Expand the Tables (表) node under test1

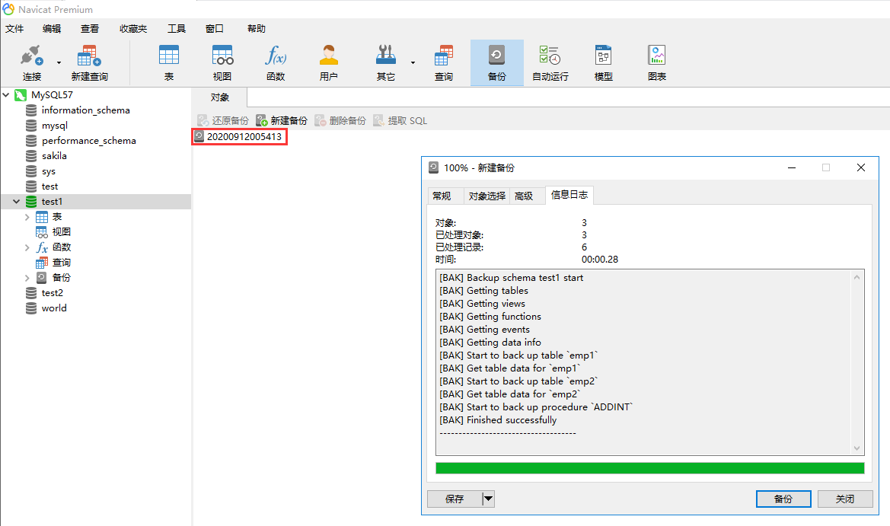(x=27, y=217)
